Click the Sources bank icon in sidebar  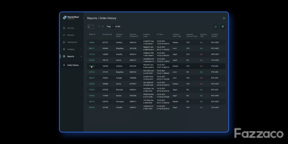click(64, 28)
